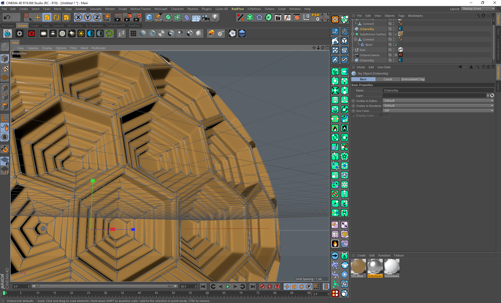Add a Light object from toolbar
Screen dimensions: 501x303
(x=215, y=18)
